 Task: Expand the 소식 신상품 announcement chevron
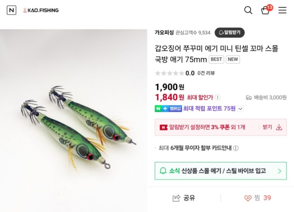pyautogui.click(x=279, y=171)
